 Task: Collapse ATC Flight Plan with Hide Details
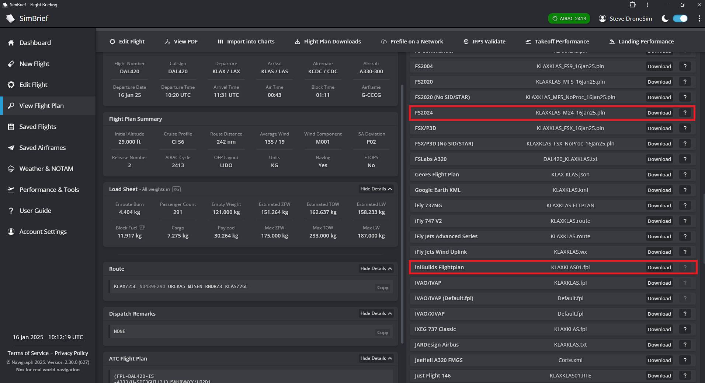pos(376,358)
